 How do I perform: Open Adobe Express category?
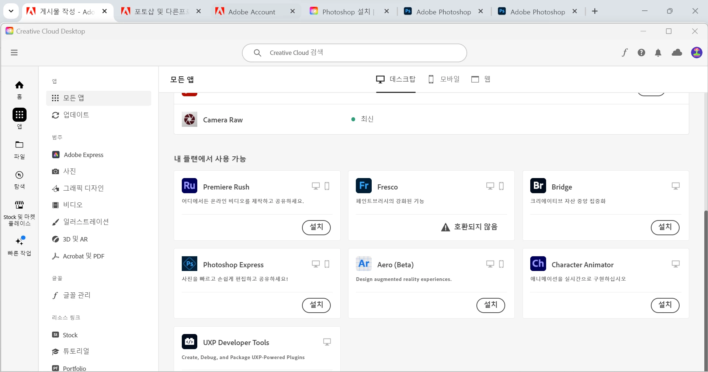click(99, 155)
